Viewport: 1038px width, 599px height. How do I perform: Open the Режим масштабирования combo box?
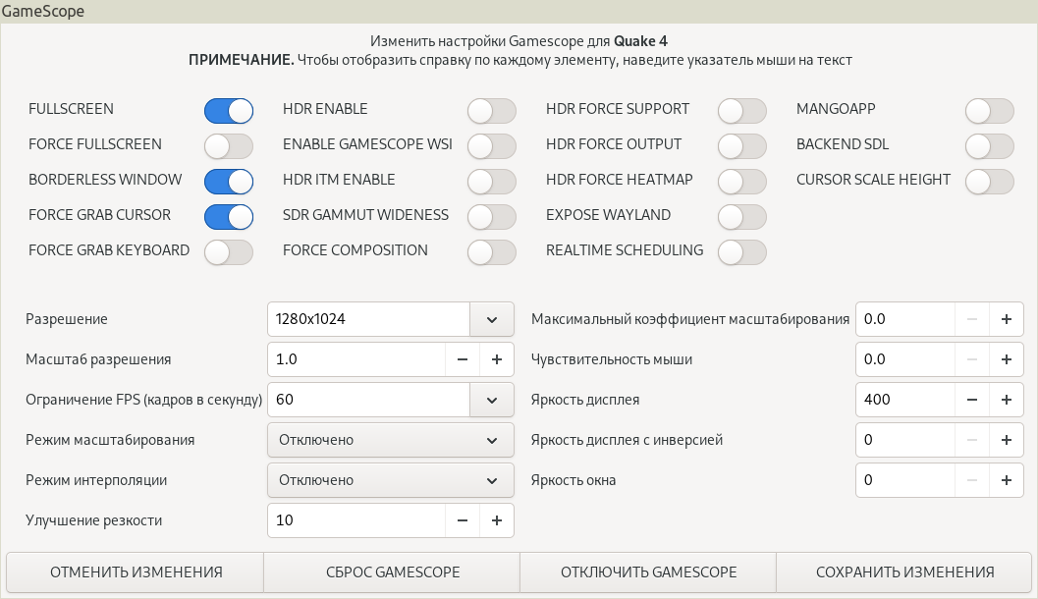[391, 440]
